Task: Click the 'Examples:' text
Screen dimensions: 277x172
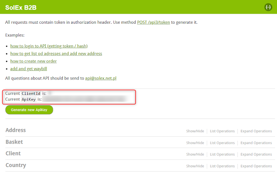Action: (15, 35)
